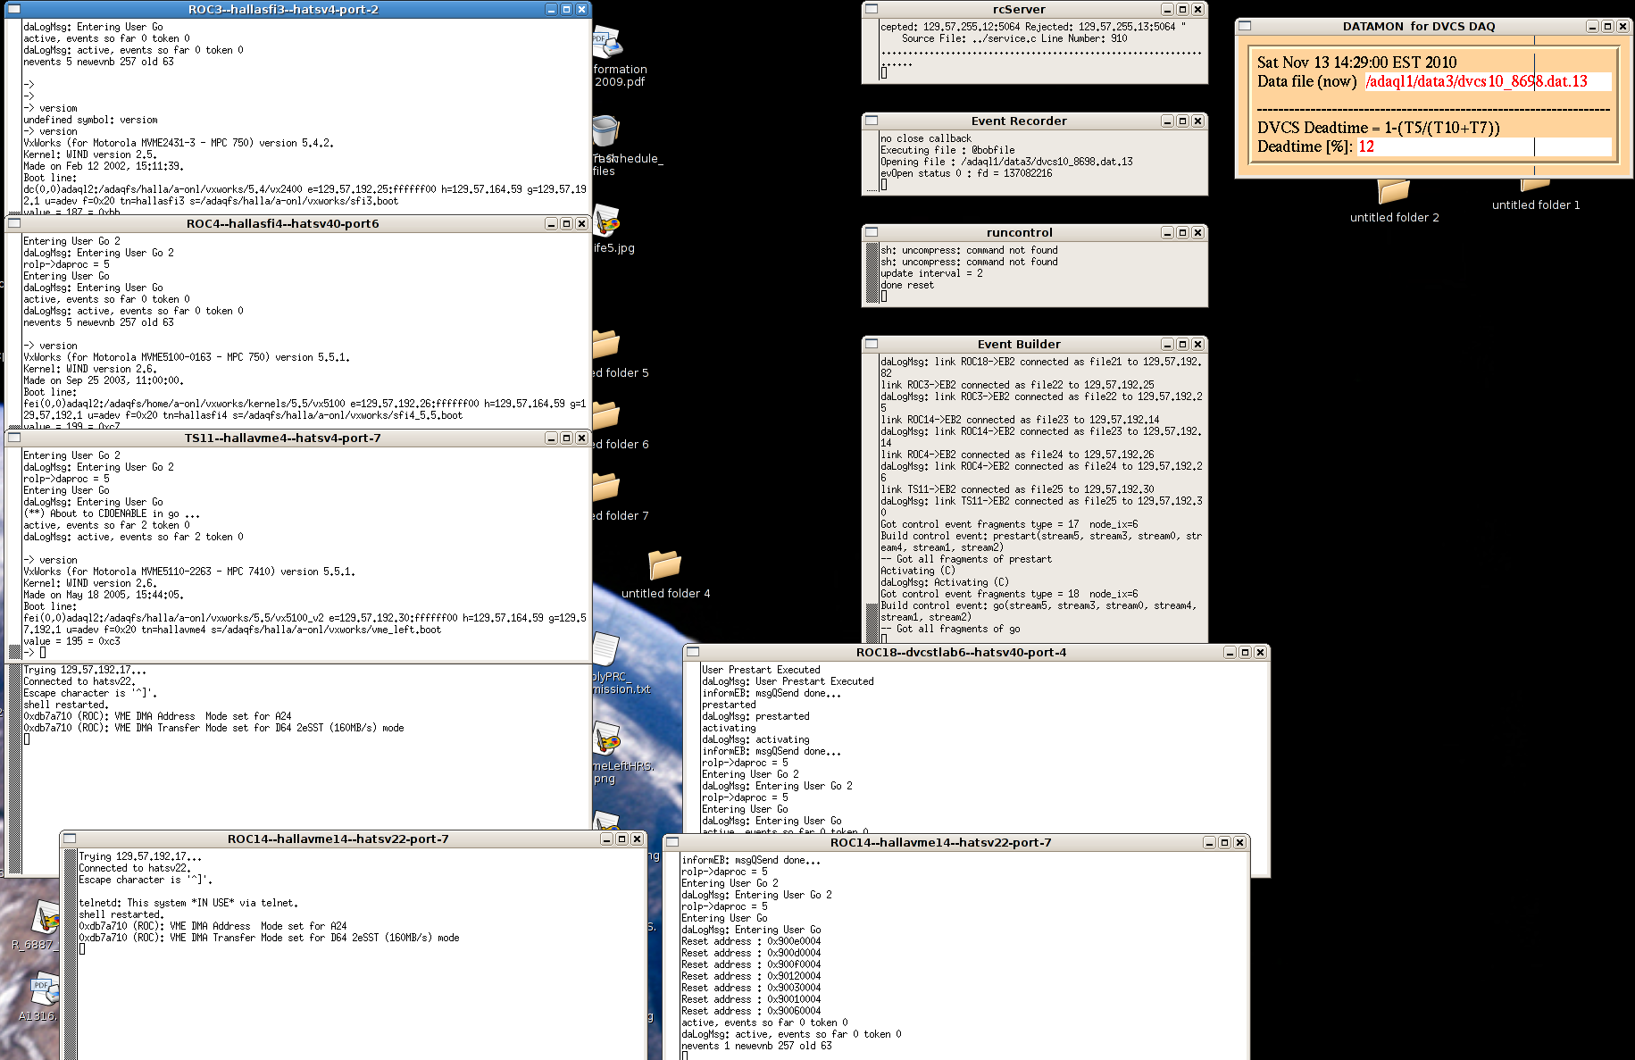Image resolution: width=1635 pixels, height=1060 pixels.
Task: Click 'telnetd: This system *IN USE*' line
Action: 188,903
